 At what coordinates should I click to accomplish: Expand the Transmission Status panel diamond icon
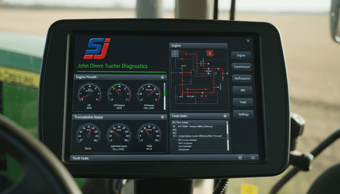point(163,117)
